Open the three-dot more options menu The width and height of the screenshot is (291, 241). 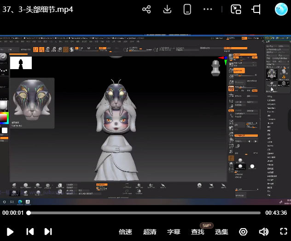pos(208,9)
